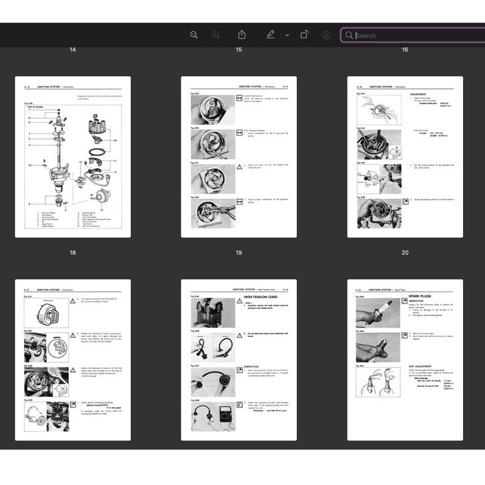Toggle the Markup toolbar icon

click(x=326, y=35)
